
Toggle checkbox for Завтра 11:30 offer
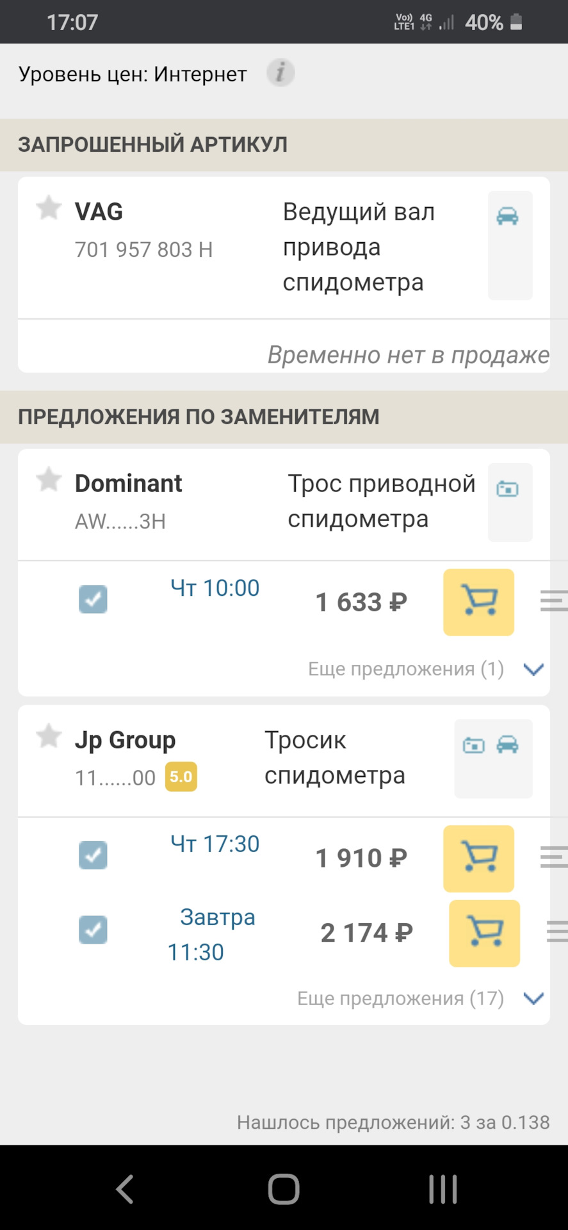coord(93,930)
